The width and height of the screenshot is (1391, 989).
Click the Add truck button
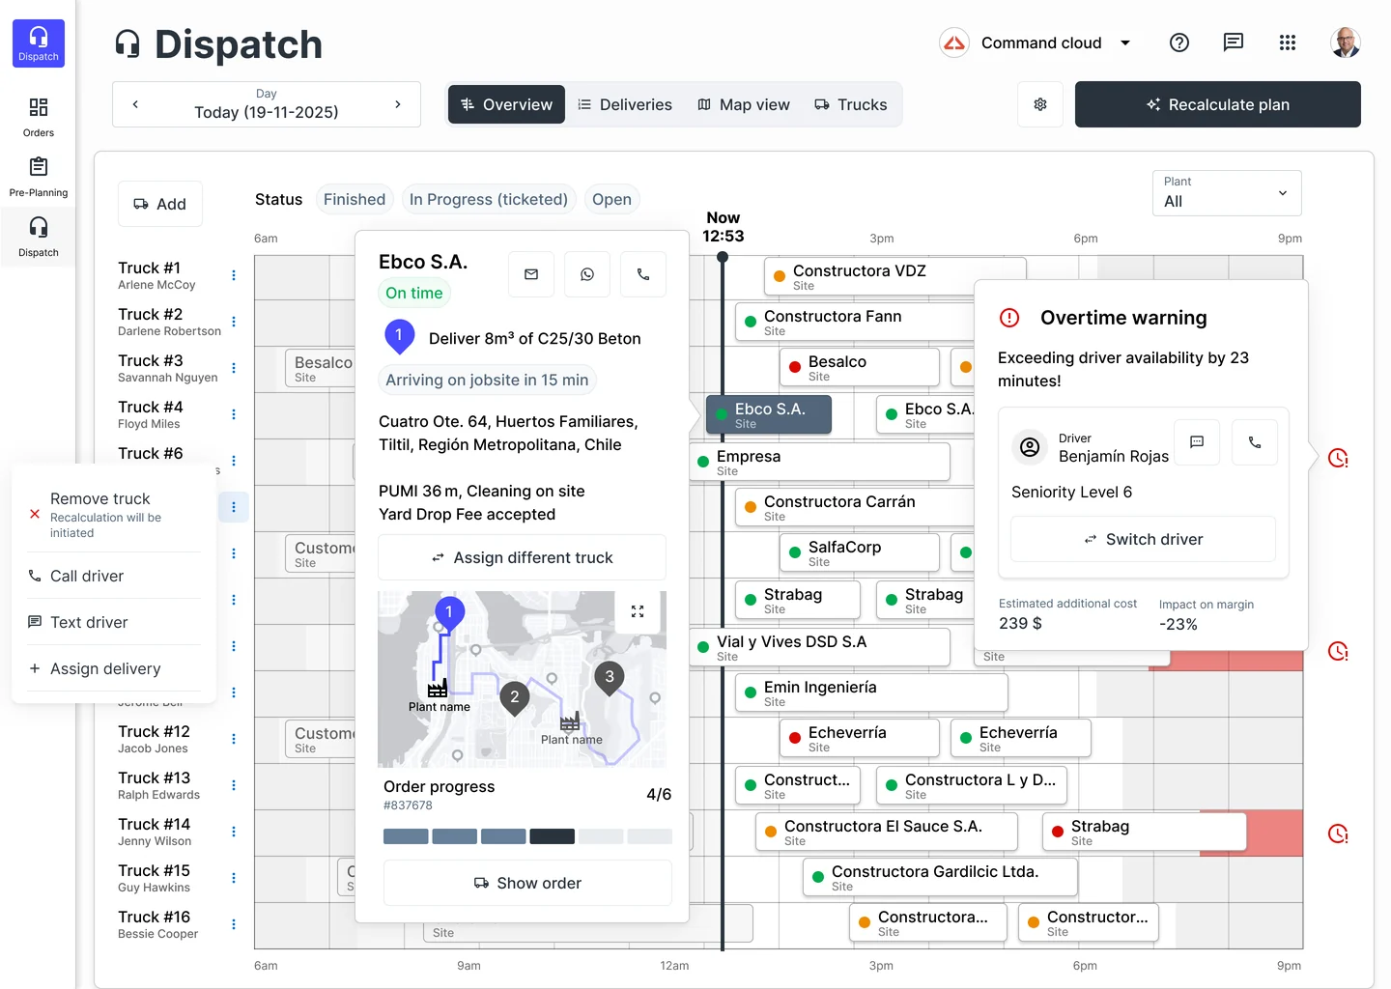coord(160,204)
